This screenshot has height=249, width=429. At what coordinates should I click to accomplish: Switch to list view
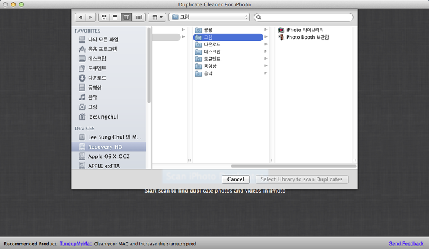tap(115, 17)
